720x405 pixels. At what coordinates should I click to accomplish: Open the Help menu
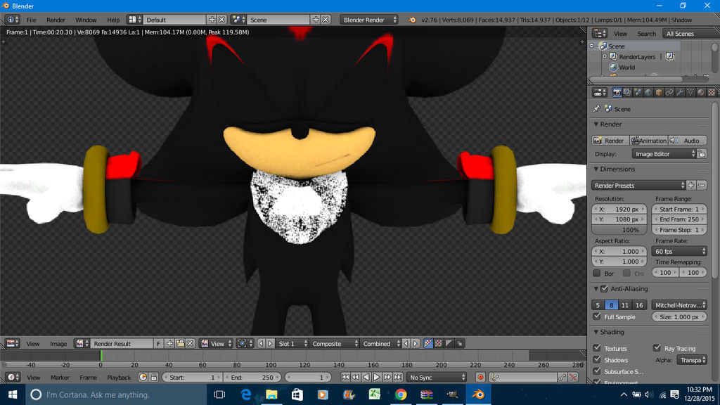click(113, 20)
